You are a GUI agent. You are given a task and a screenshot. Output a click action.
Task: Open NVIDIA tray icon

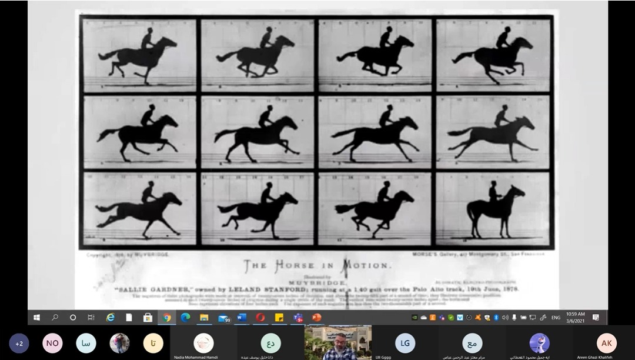(x=415, y=318)
